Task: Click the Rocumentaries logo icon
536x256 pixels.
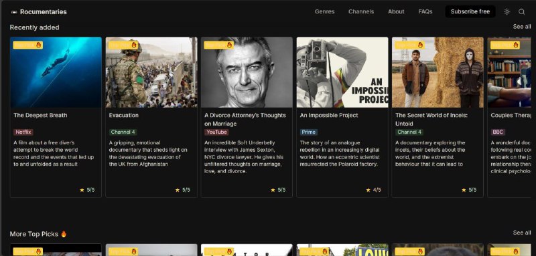Action: [14, 12]
